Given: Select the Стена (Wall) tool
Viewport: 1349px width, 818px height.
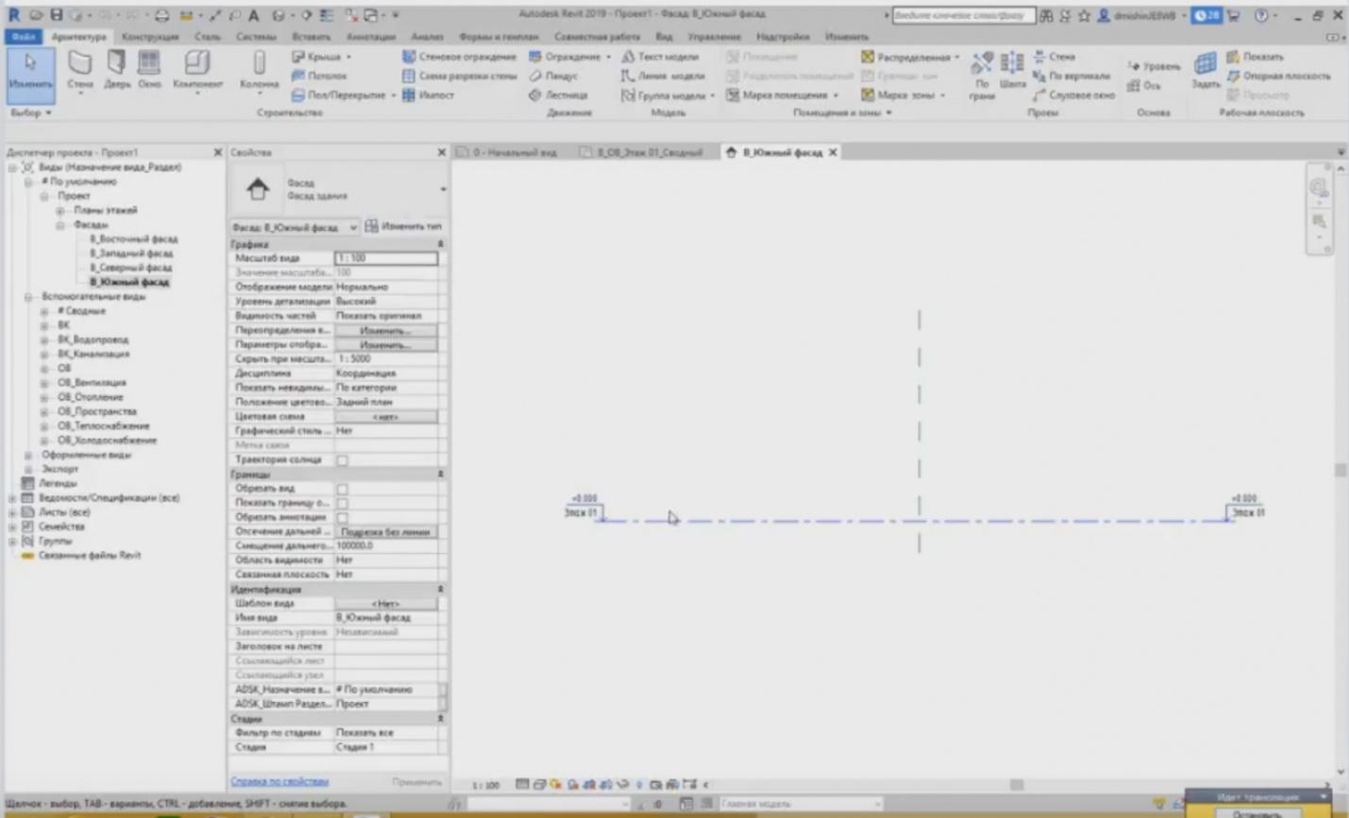Looking at the screenshot, I should [80, 70].
